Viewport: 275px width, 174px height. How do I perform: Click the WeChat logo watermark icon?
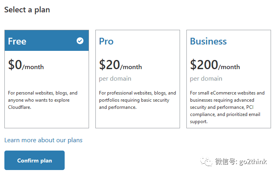pyautogui.click(x=207, y=161)
